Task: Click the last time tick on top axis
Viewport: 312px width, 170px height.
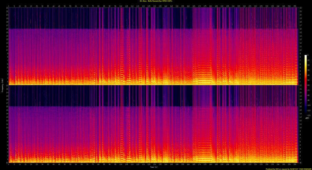Action: (x=295, y=6)
